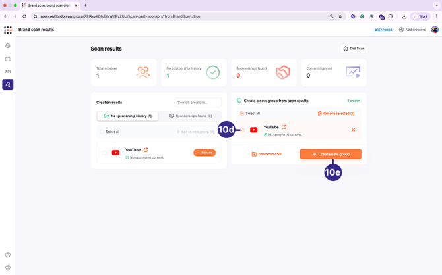Open the folder icon in left sidebar
Image resolution: width=442 pixels, height=275 pixels.
pos(8,59)
